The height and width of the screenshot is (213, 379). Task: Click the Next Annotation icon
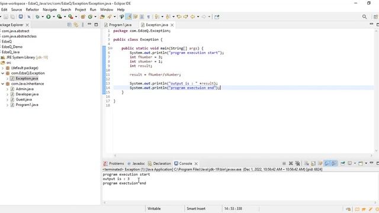157,17
